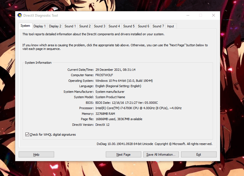Click the Current Date/Time label
The image size is (244, 176).
coord(80,70)
